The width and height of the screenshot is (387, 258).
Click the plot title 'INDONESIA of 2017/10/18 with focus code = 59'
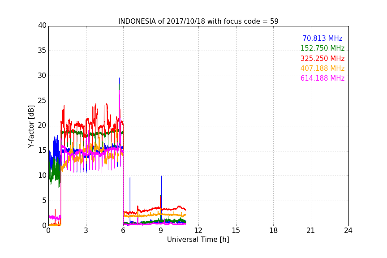click(x=198, y=21)
